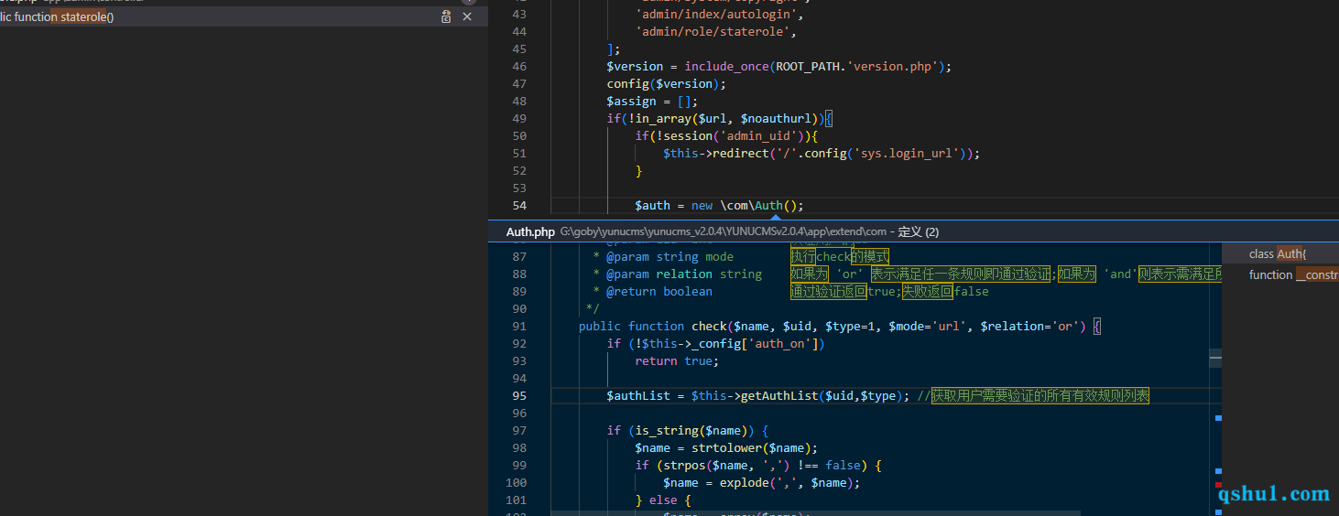
Task: Click '@return boolean' doc comment on line 89
Action: coord(659,291)
